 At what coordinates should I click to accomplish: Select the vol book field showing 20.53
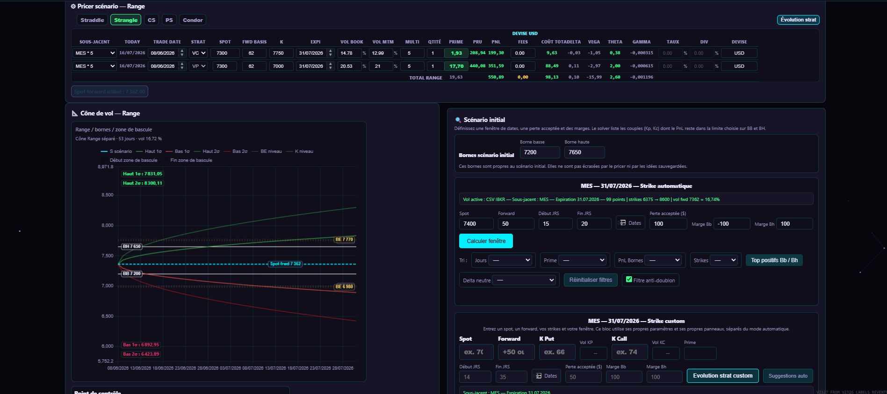pos(349,66)
